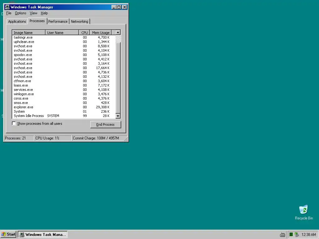
Task: Click the Start button
Action: tap(8, 234)
